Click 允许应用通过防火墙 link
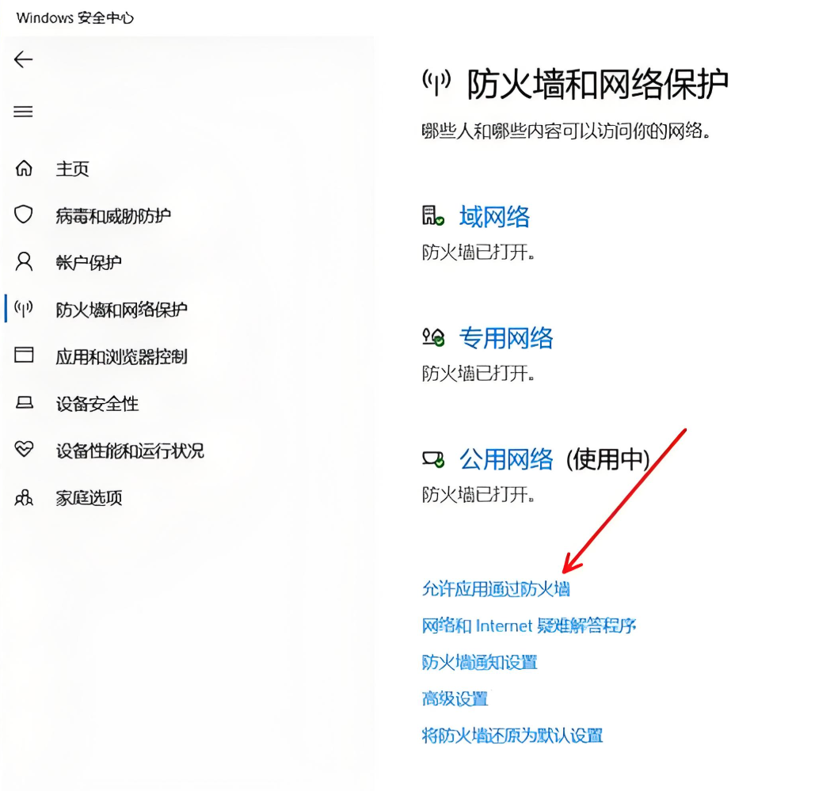830x791 pixels. pyautogui.click(x=496, y=588)
